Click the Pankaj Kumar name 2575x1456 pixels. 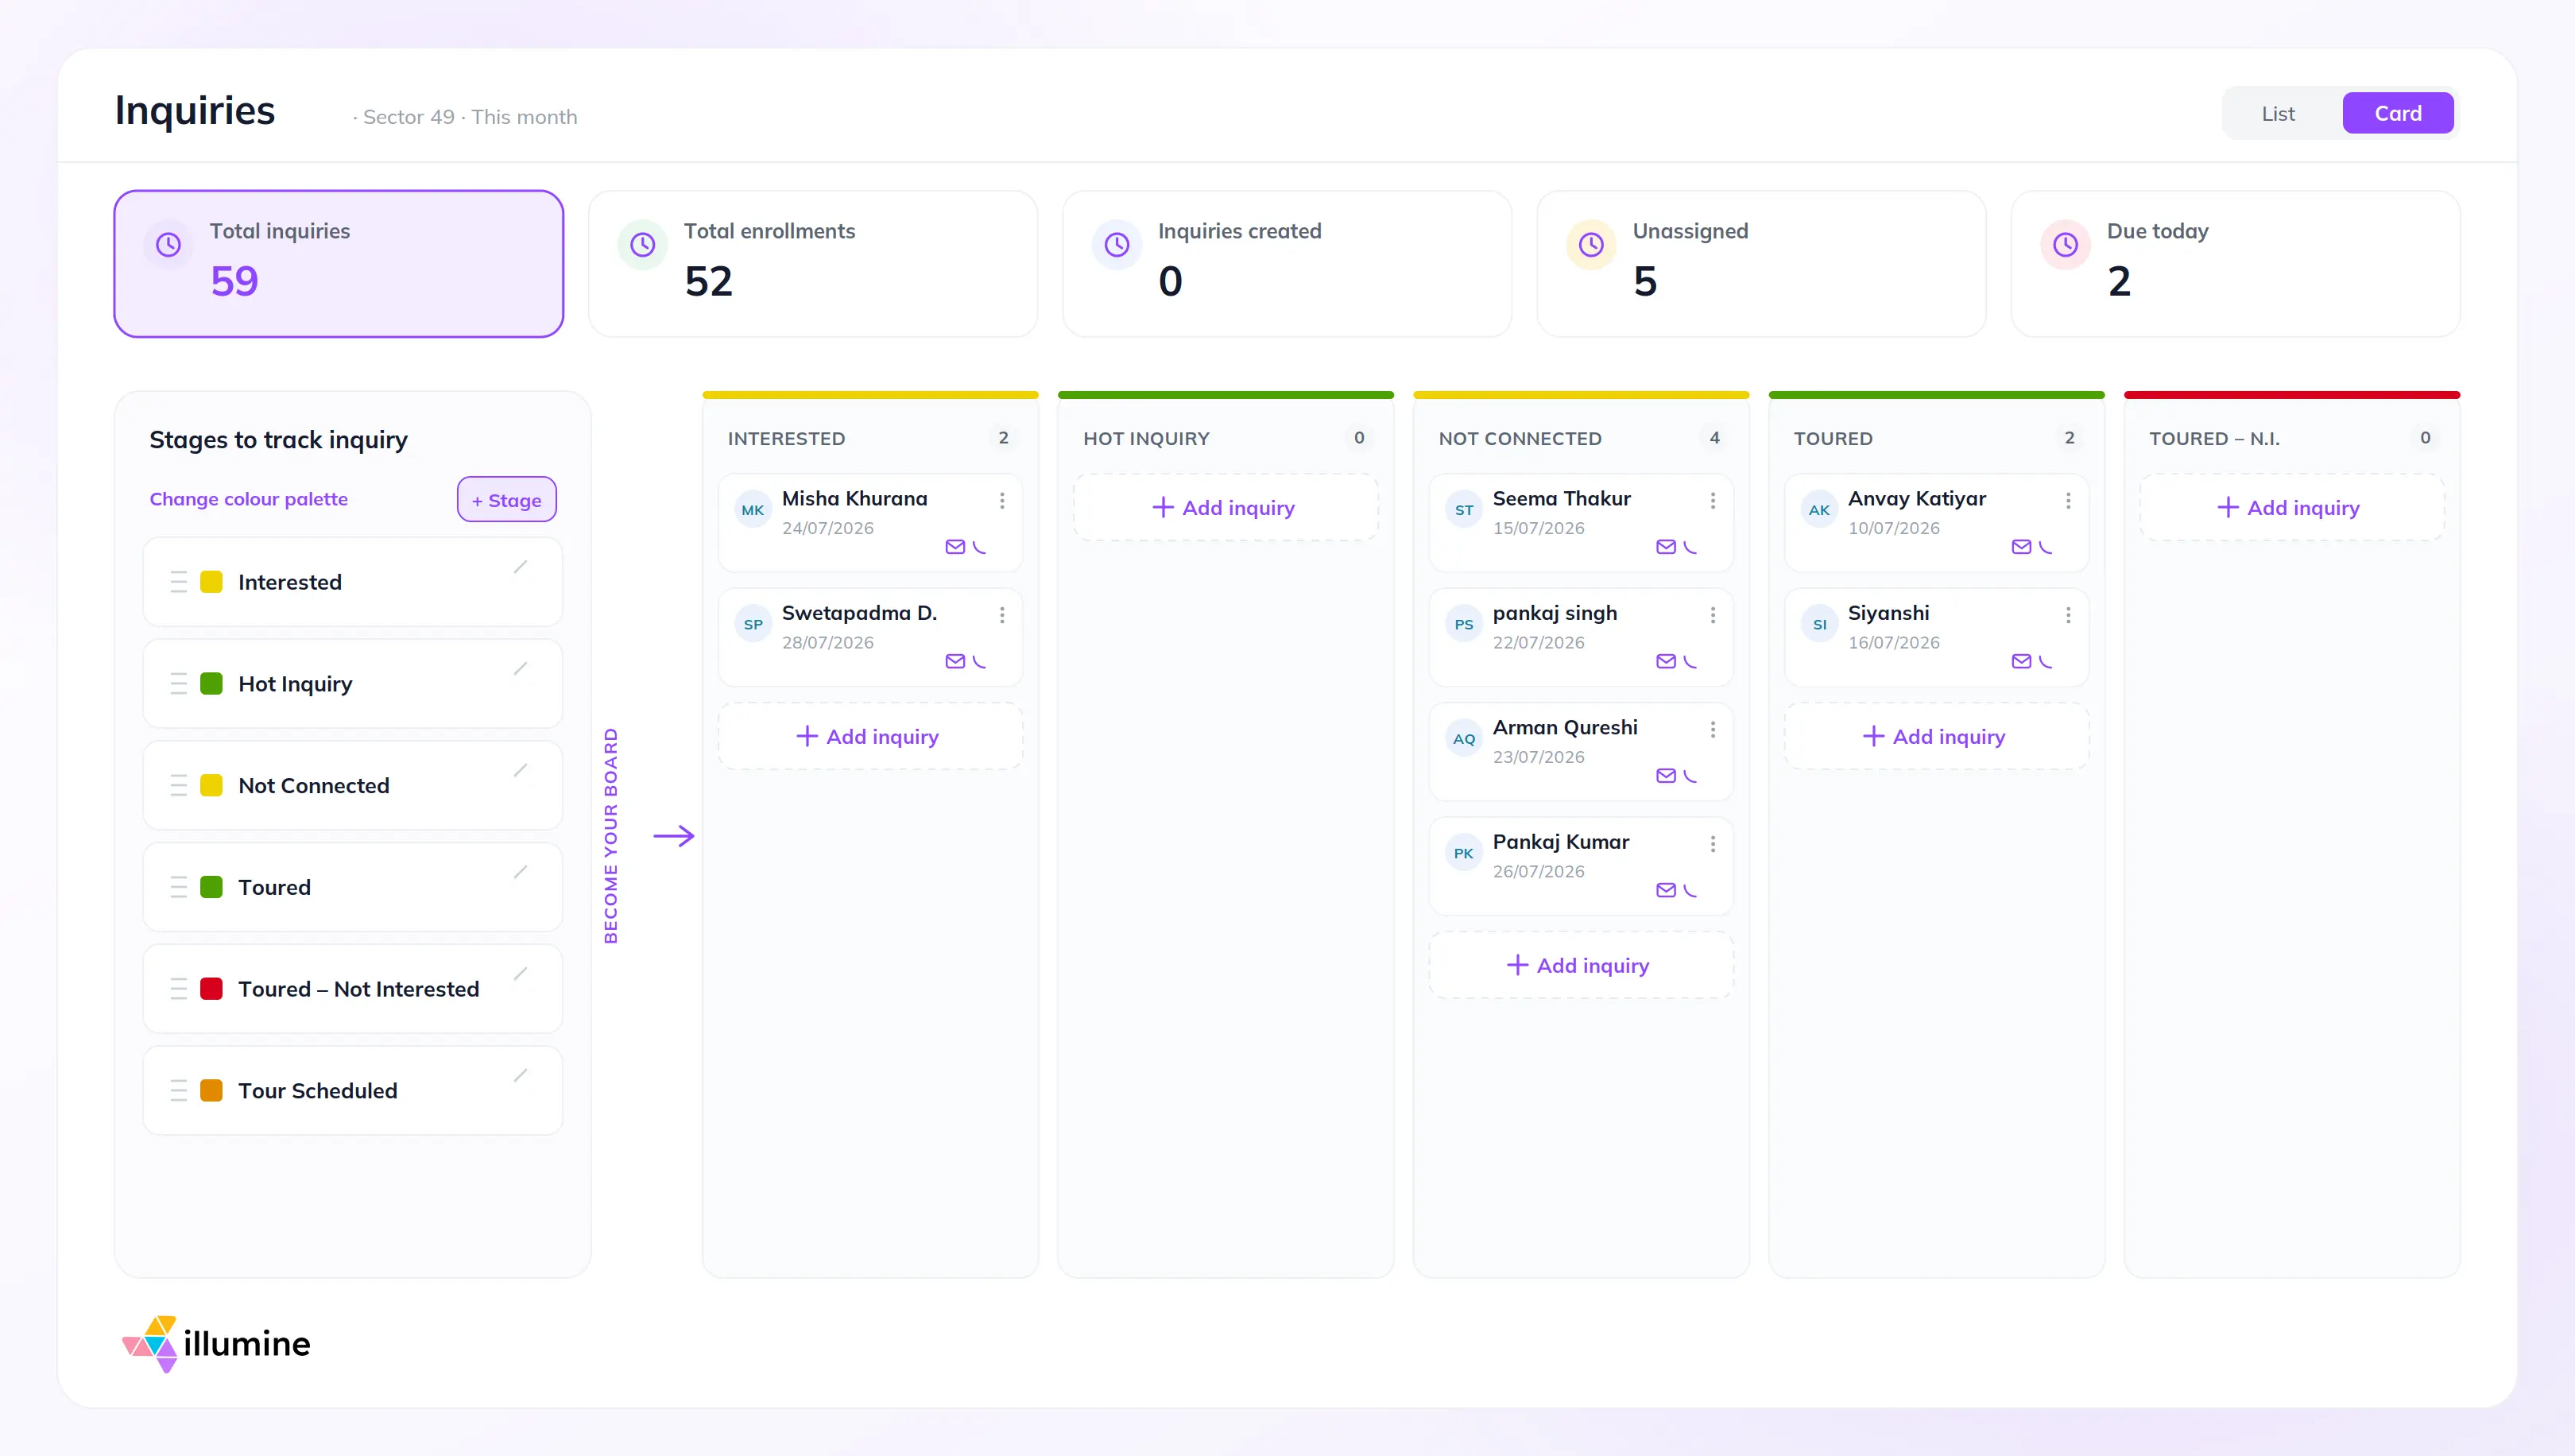[1561, 842]
